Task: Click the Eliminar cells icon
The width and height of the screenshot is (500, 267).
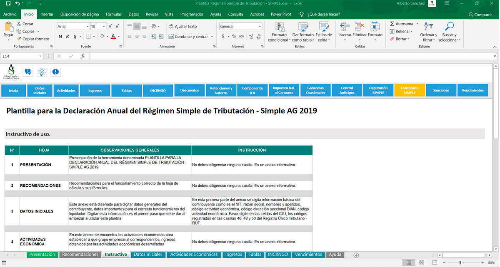Action: [x=359, y=27]
